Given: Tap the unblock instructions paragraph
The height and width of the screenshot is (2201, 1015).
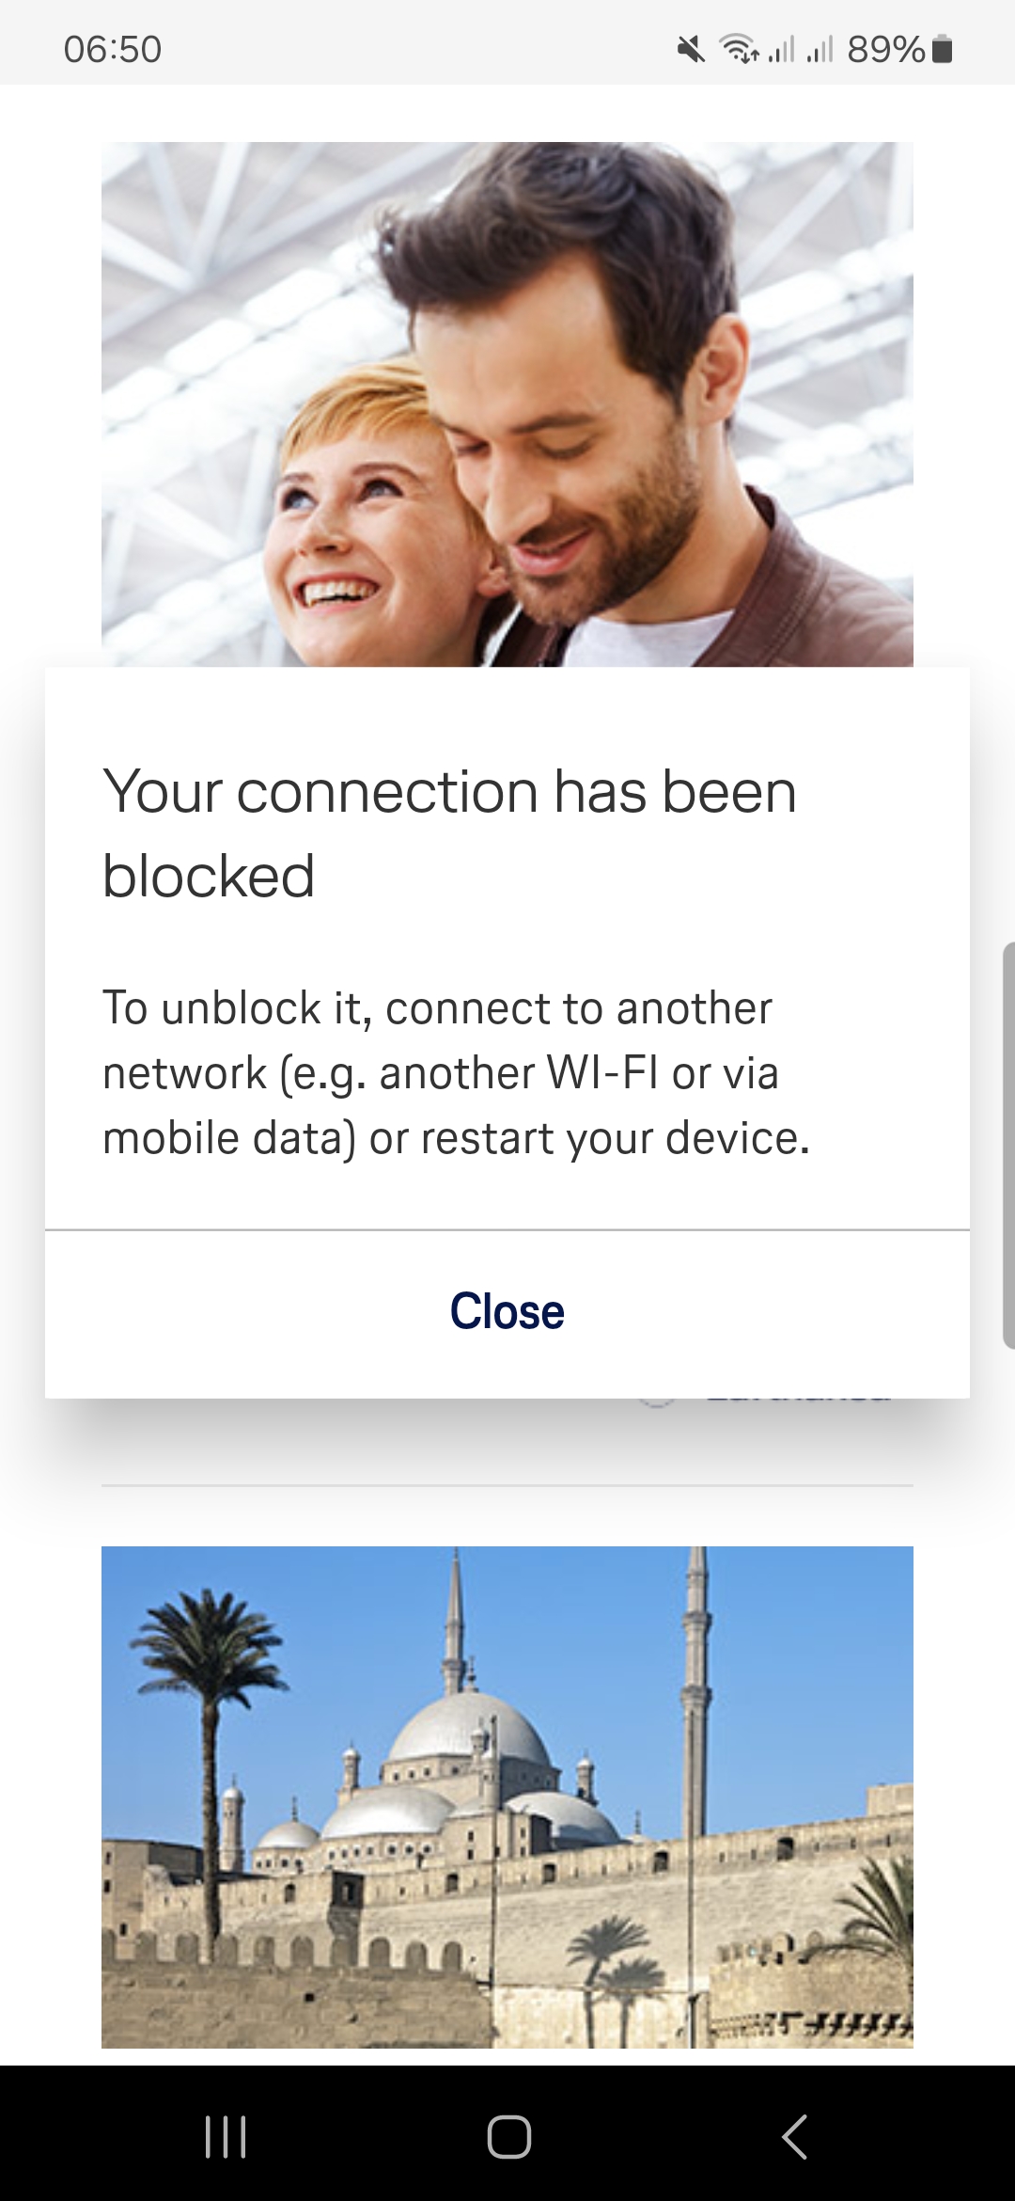Looking at the screenshot, I should point(456,1072).
